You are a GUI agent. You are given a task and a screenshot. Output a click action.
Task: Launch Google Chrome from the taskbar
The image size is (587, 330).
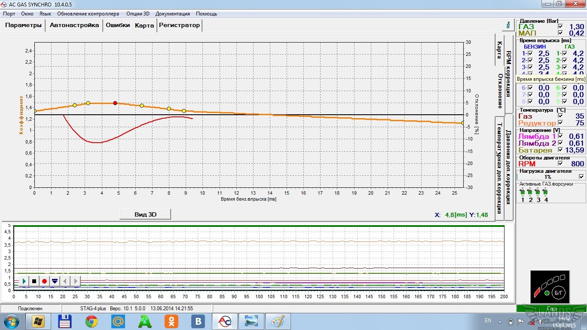pos(91,321)
